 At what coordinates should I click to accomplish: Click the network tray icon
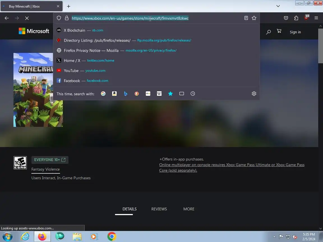point(288,237)
